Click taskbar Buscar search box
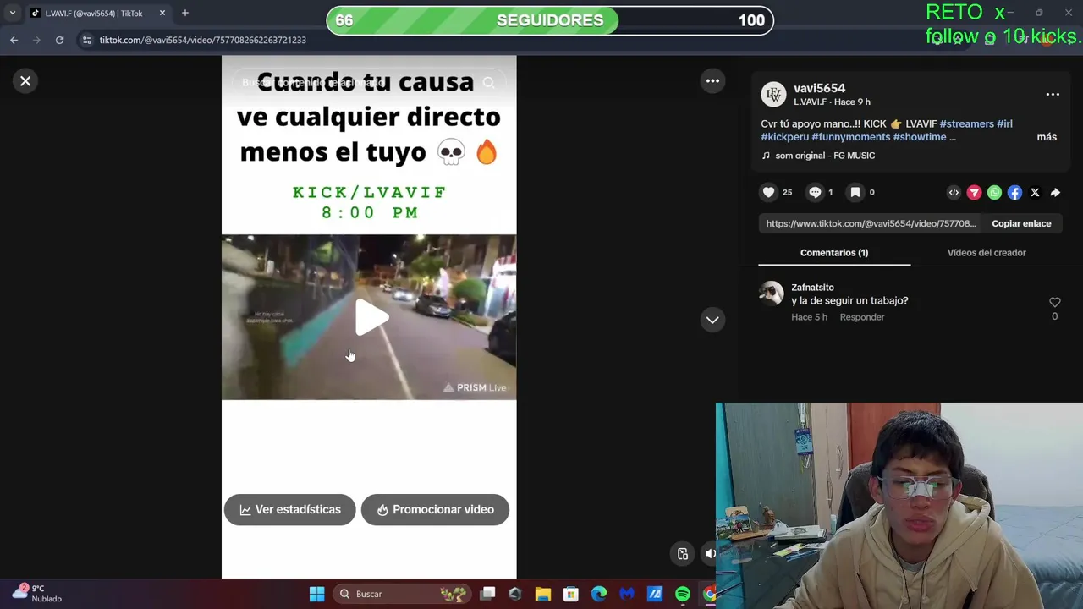The width and height of the screenshot is (1083, 609). [x=400, y=594]
